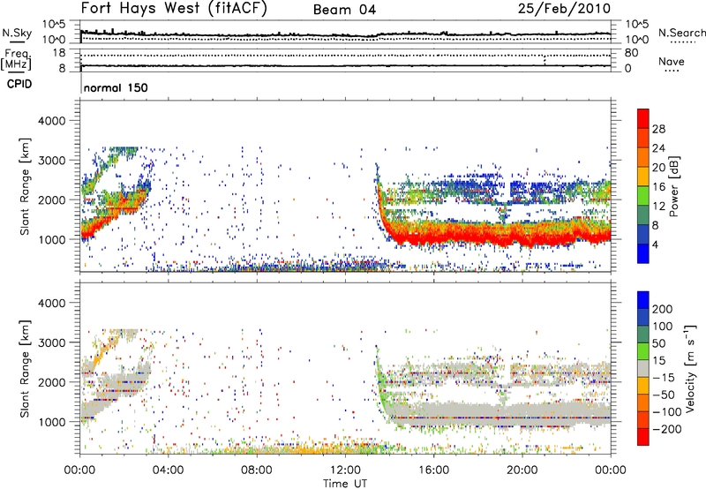Screen dimensions: 706x489
Task: Click the 'N.Sky' legend label
Action: (x=17, y=33)
